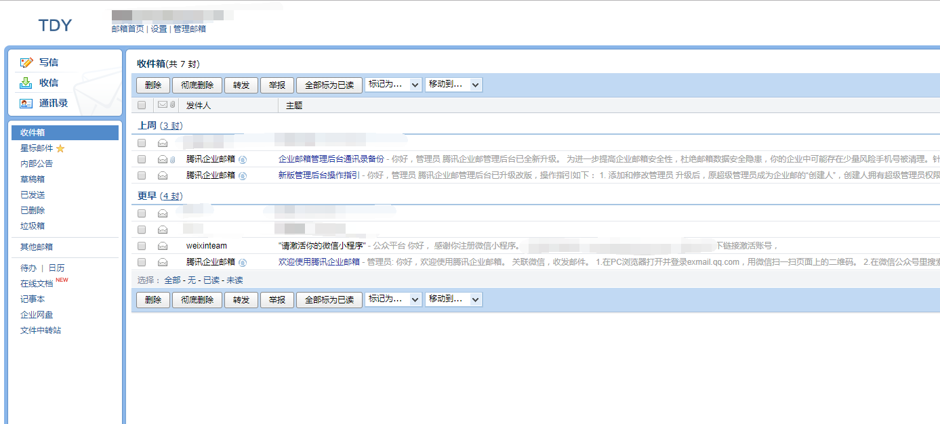940x424 pixels.
Task: Open 已发送 folder
Action: pos(33,195)
